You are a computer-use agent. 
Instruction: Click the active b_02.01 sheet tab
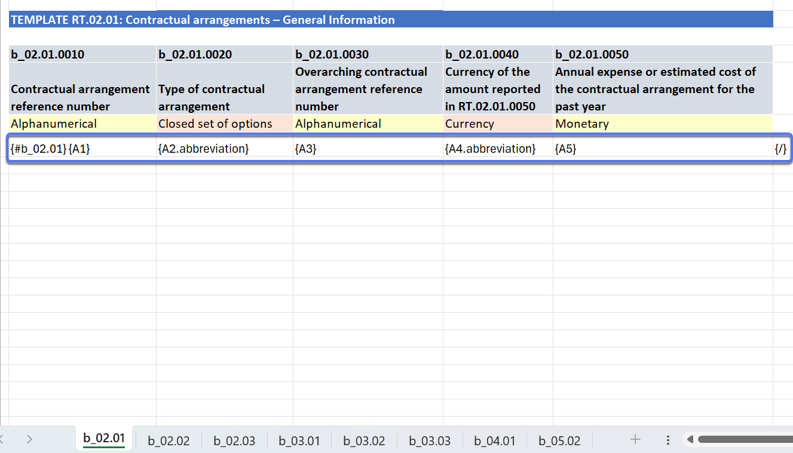coord(104,439)
